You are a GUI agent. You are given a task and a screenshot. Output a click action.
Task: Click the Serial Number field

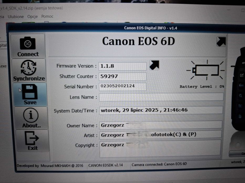(123, 87)
